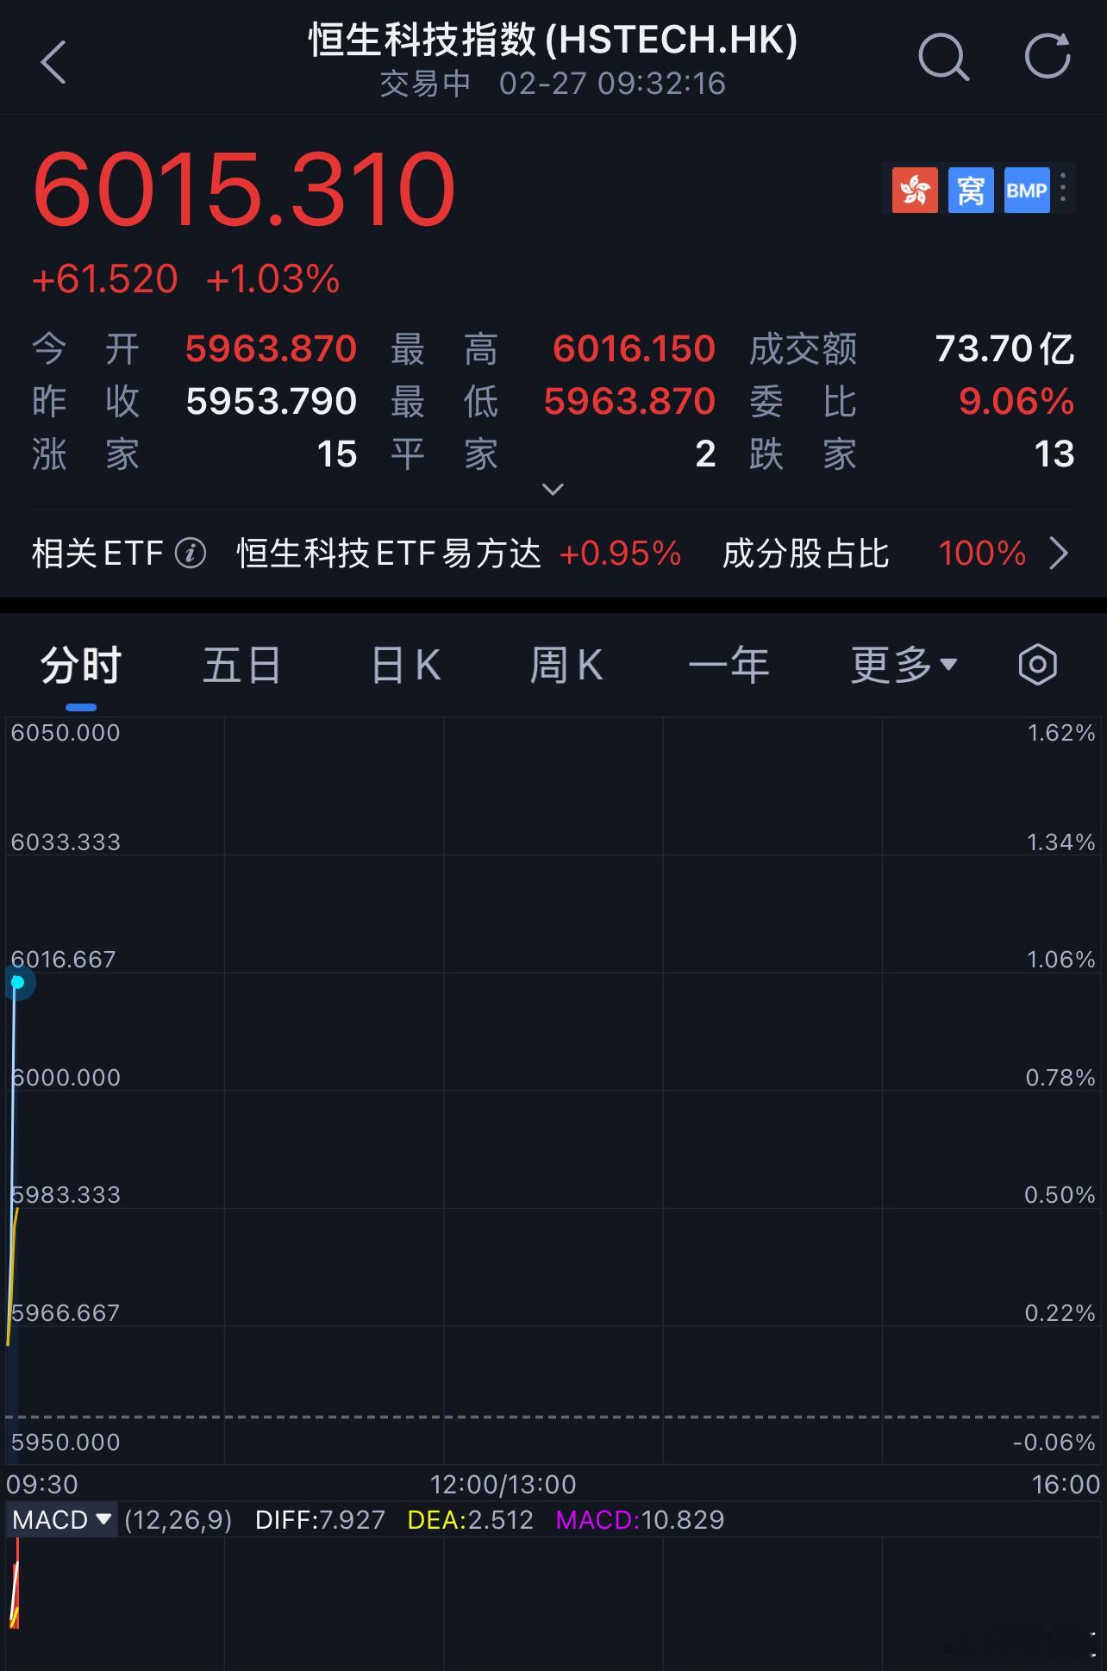This screenshot has height=1671, width=1107.
Task: Open the 成分股占比 right arrow
Action: [x=1059, y=553]
